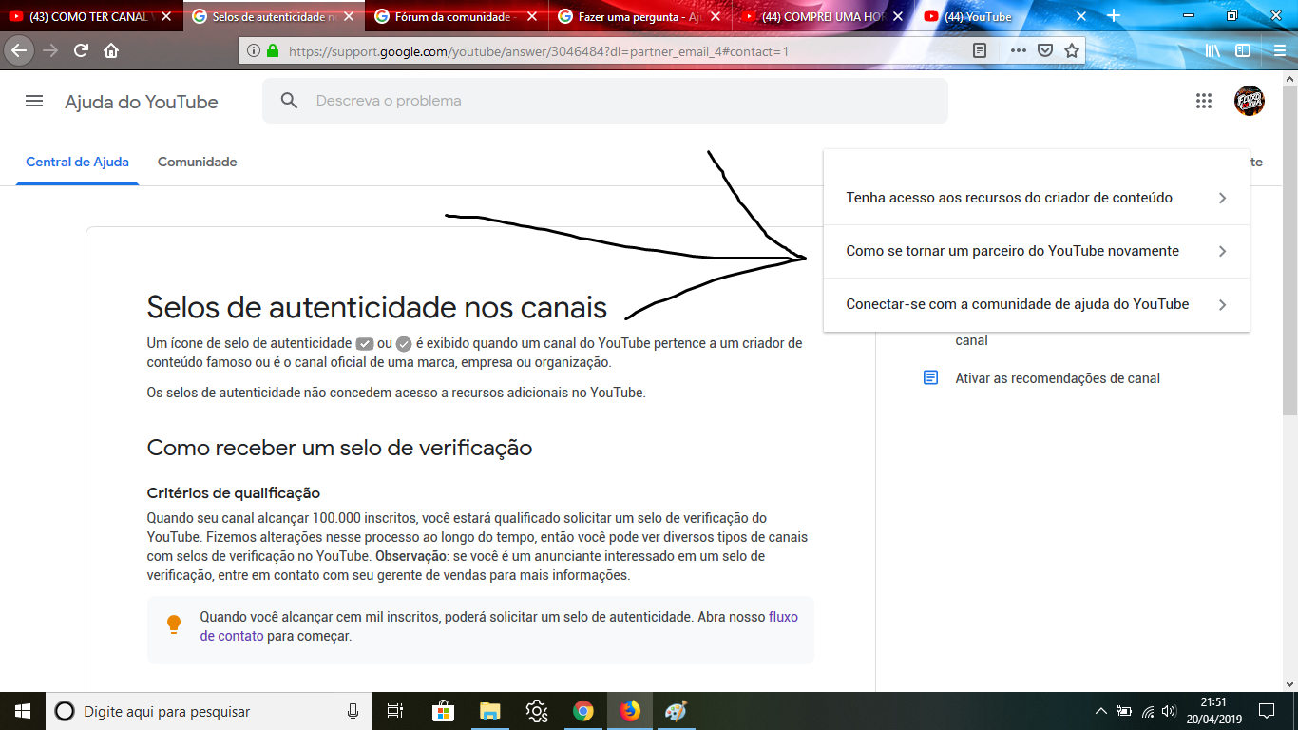Click the Critérios de qualificação heading

pyautogui.click(x=234, y=492)
